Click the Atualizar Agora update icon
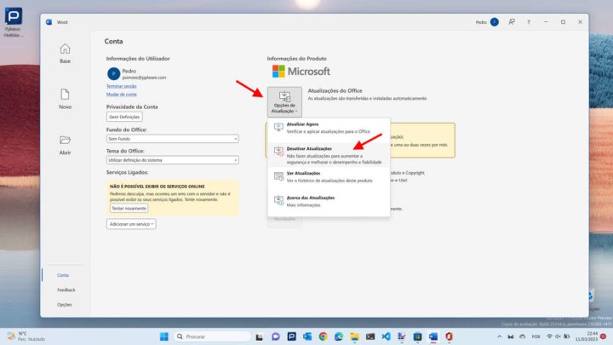The image size is (613, 345). 278,127
